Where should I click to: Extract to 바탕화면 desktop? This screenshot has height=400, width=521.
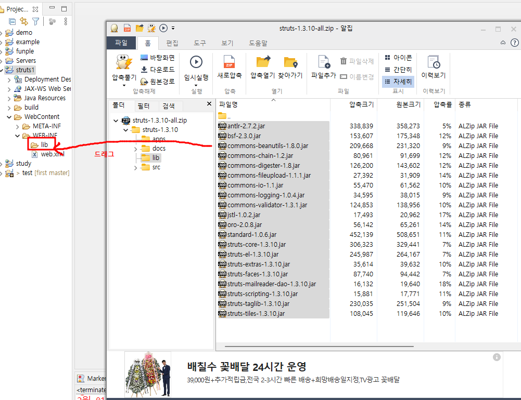[x=158, y=58]
